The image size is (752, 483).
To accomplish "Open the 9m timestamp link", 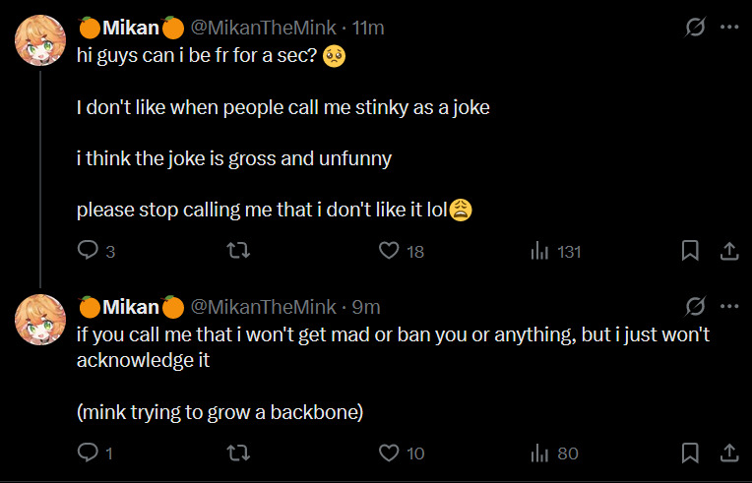I will click(365, 306).
